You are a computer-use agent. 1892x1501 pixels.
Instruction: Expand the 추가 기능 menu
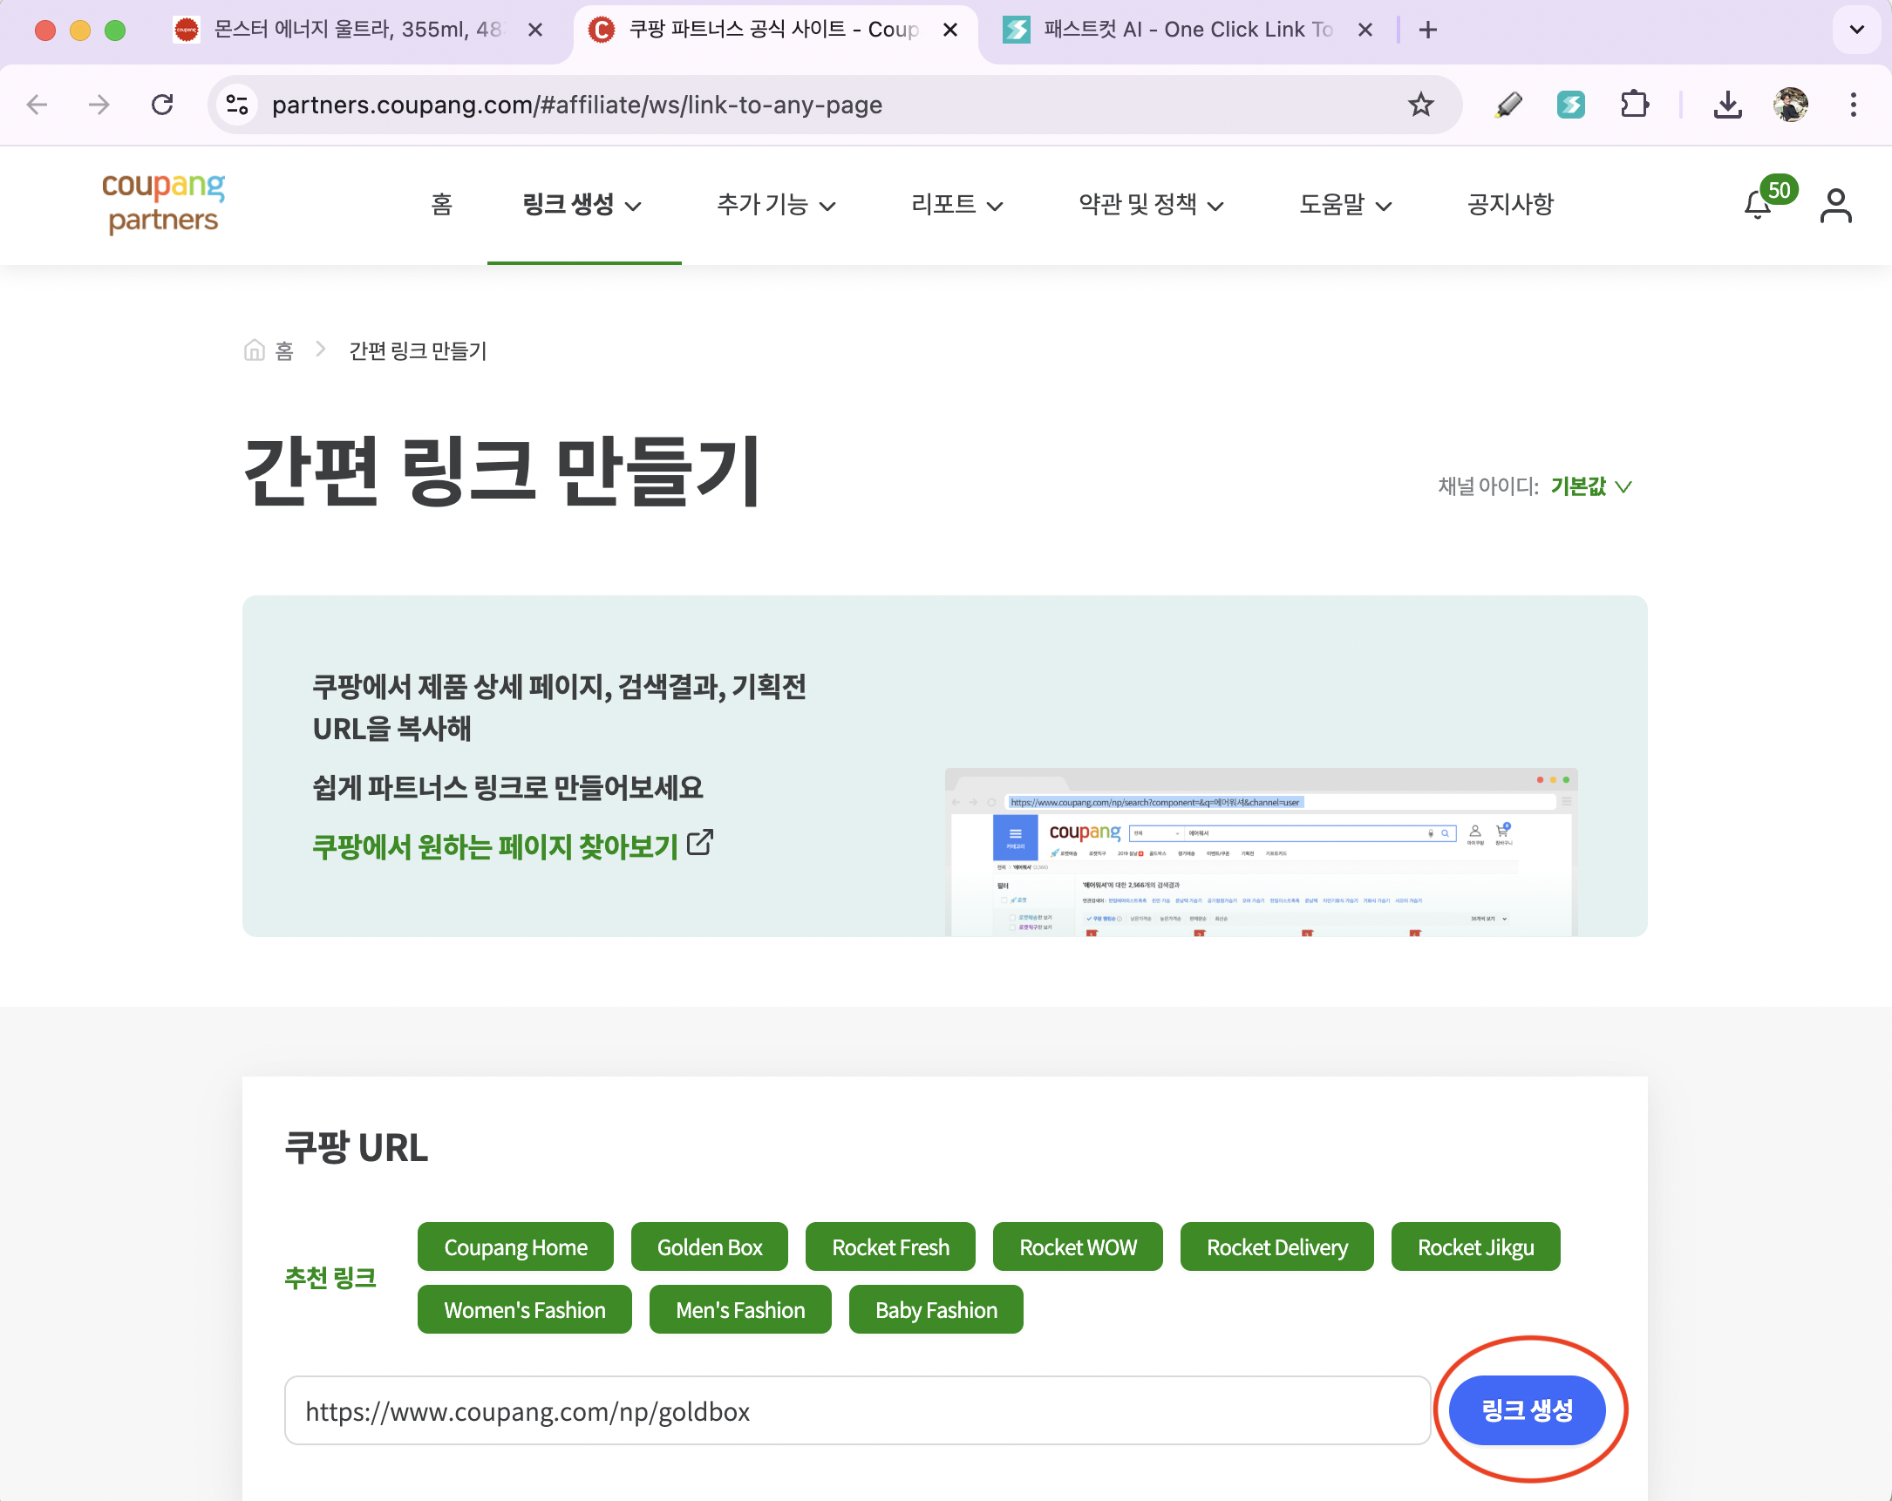coord(776,204)
